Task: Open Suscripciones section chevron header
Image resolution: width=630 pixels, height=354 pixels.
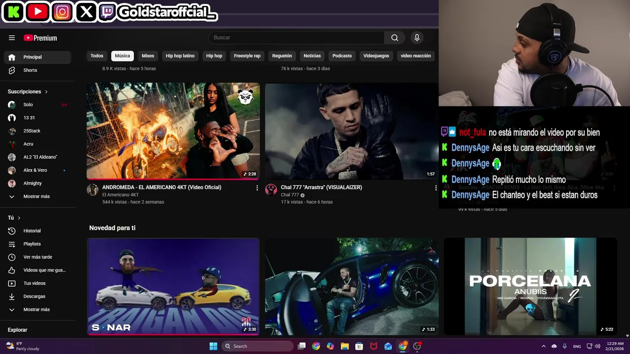Action: pos(28,92)
